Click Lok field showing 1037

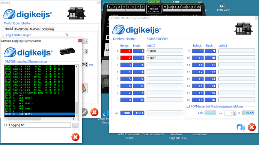click(x=165, y=58)
